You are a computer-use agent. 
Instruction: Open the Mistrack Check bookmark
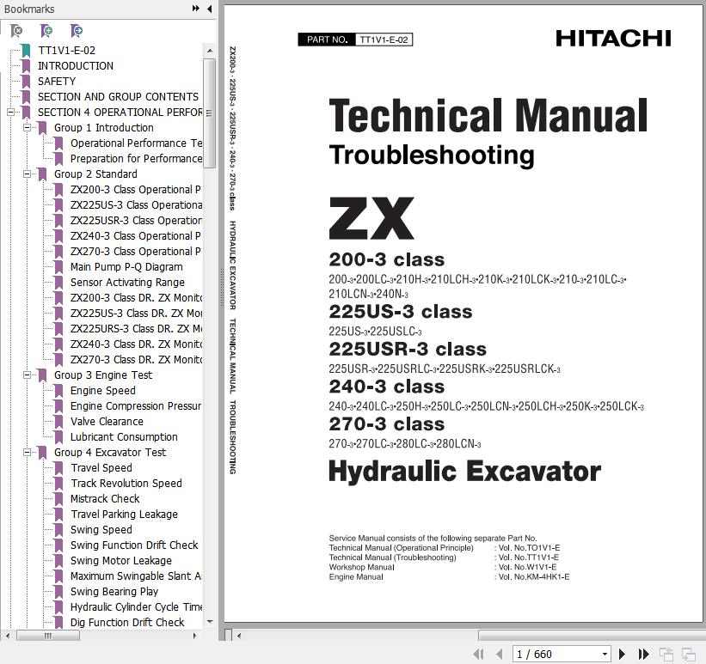click(105, 499)
